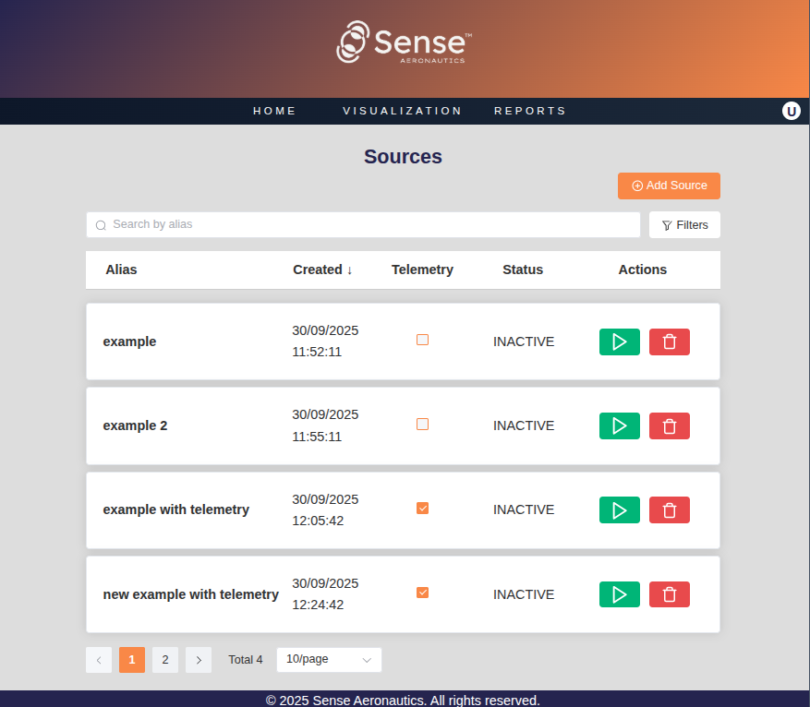Open the Reports menu item
The image size is (810, 707).
tap(530, 111)
